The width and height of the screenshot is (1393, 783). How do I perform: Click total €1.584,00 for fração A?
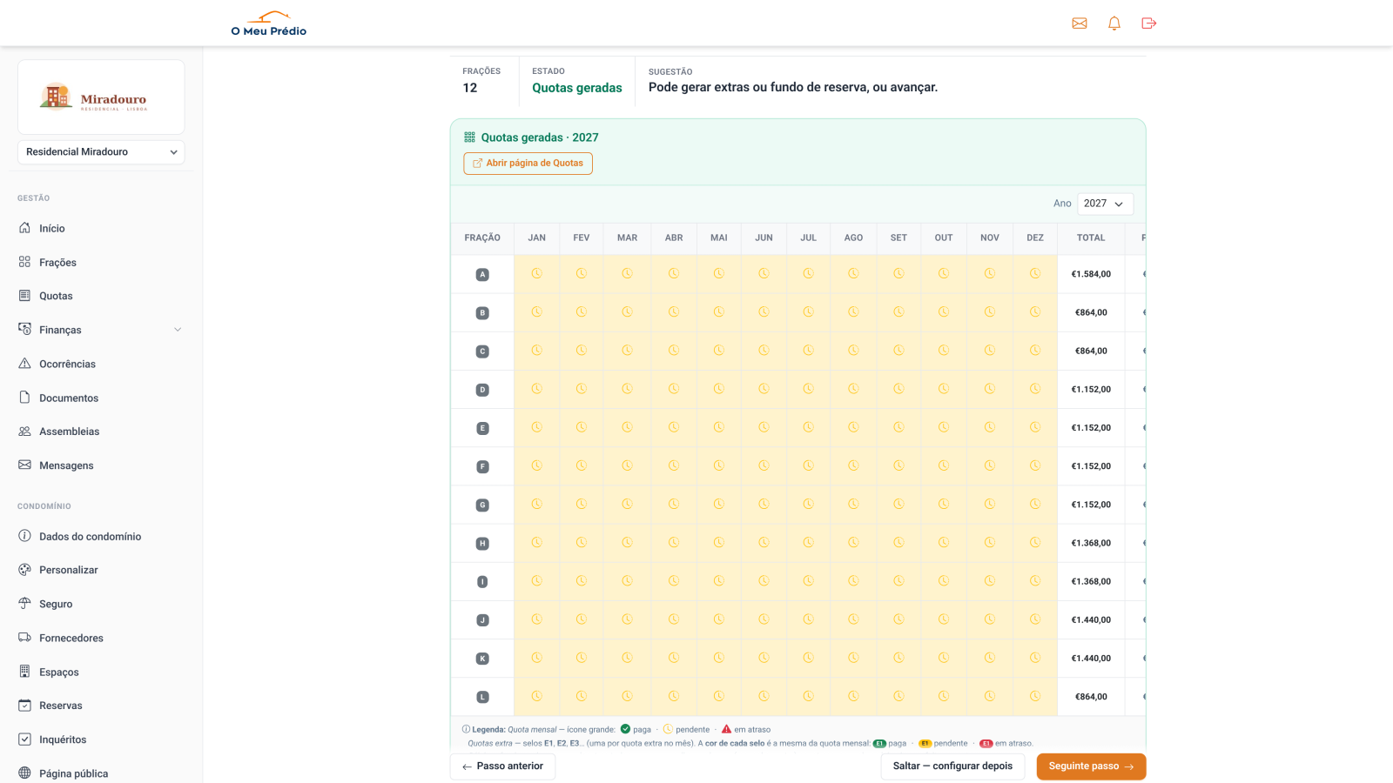[x=1091, y=274]
